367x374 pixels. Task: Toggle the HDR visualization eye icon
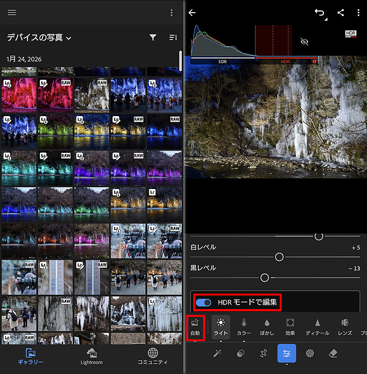point(304,42)
